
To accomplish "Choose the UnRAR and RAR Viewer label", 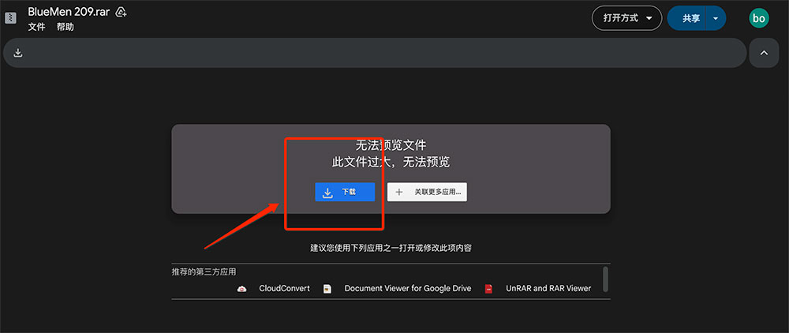I will pos(548,289).
